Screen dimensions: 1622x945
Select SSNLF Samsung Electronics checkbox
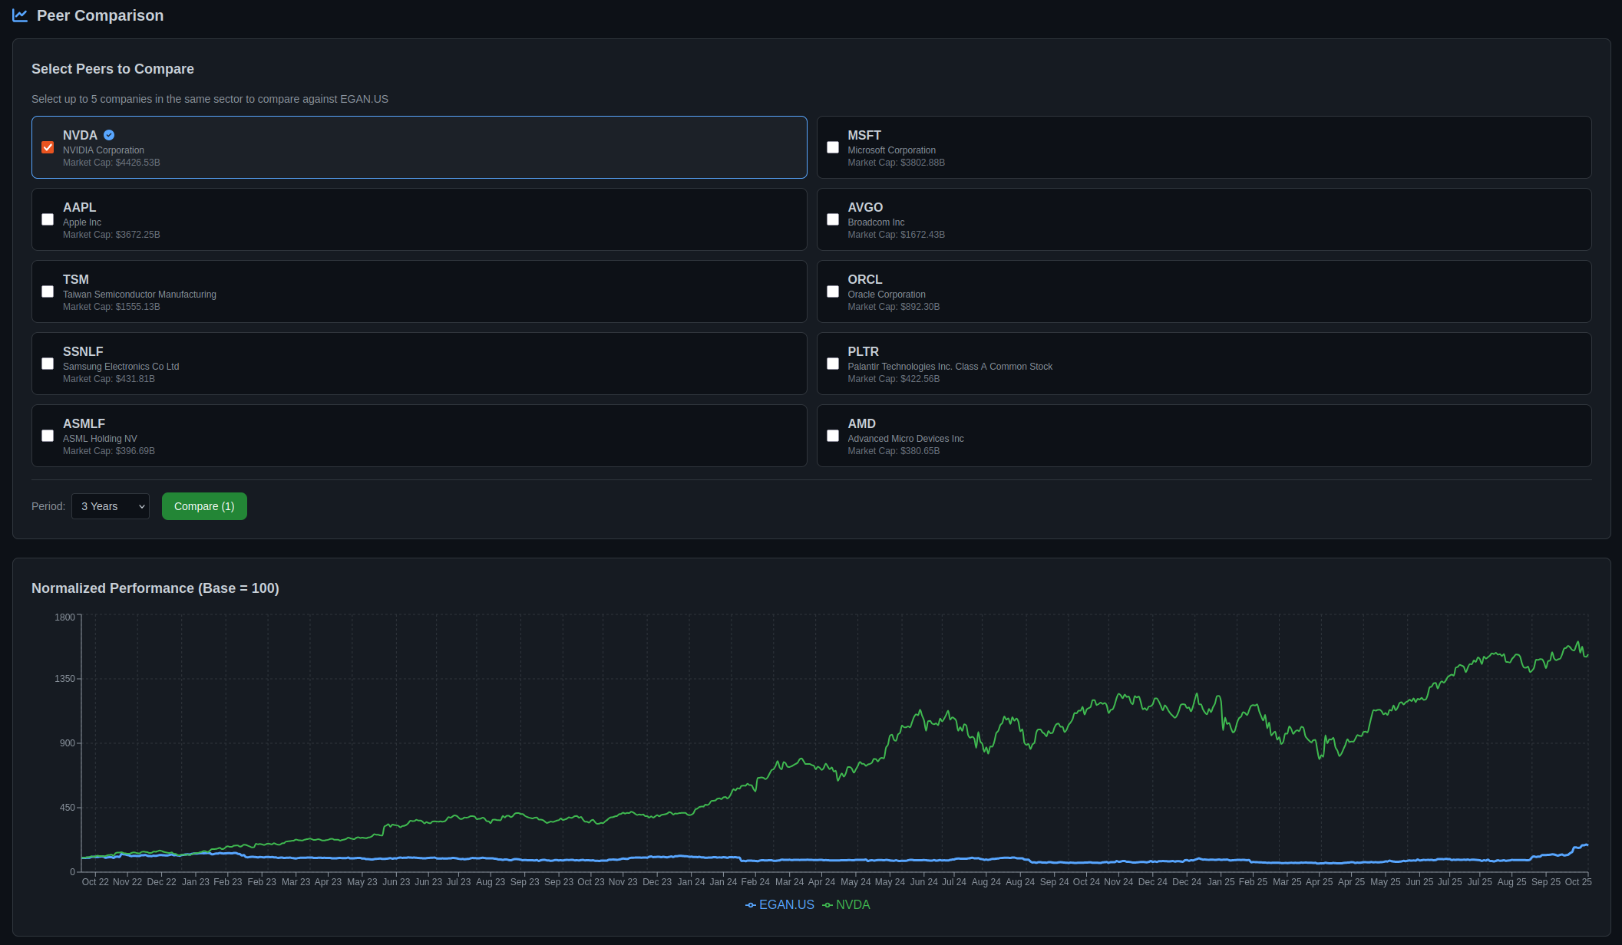pyautogui.click(x=48, y=364)
